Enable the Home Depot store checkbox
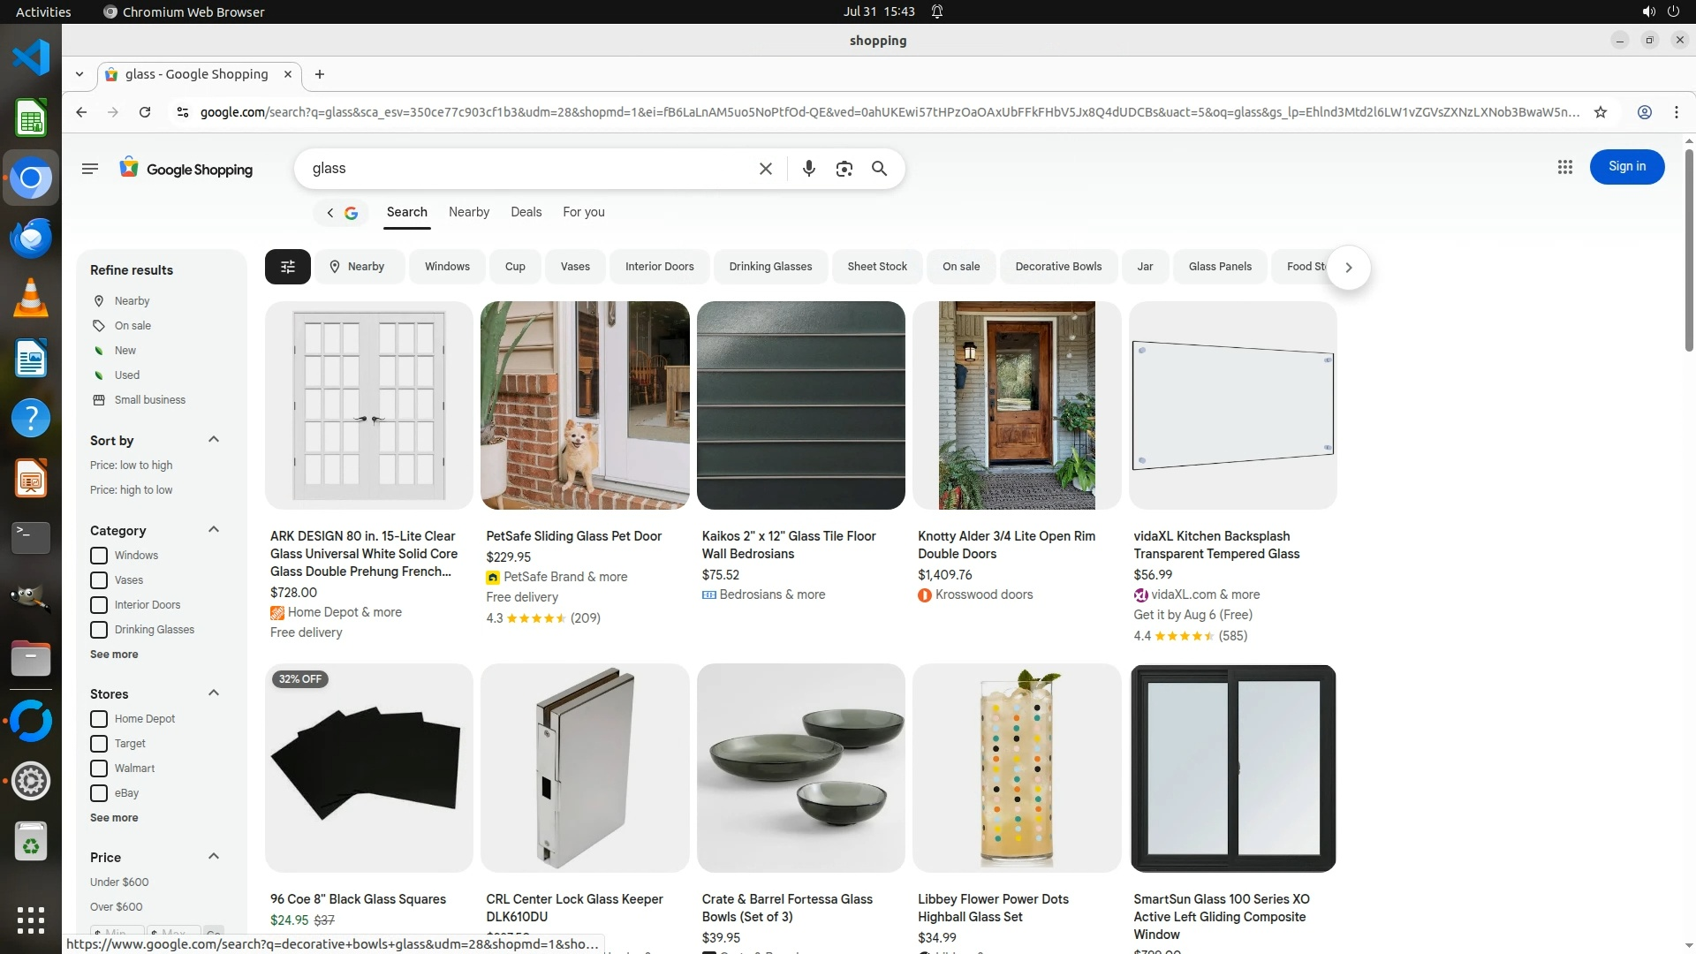The image size is (1696, 954). coord(99,719)
